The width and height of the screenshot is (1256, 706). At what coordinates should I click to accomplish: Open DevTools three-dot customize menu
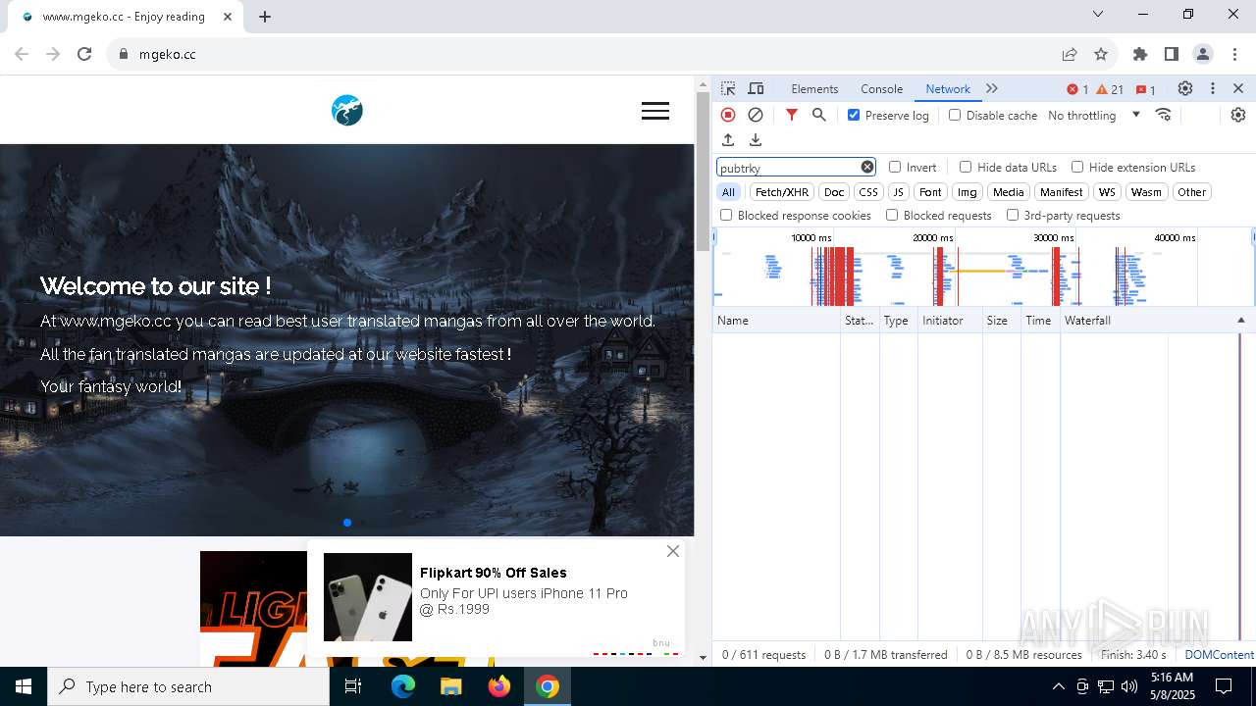point(1213,88)
